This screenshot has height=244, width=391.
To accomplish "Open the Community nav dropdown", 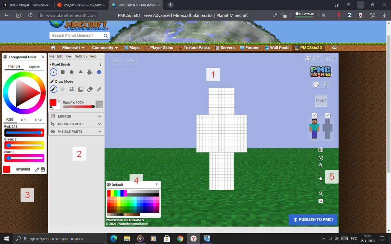I will pyautogui.click(x=105, y=47).
